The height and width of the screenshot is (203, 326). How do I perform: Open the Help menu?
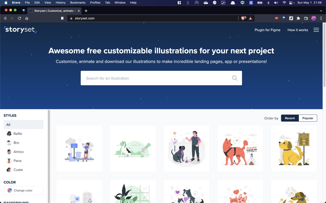tap(133, 3)
